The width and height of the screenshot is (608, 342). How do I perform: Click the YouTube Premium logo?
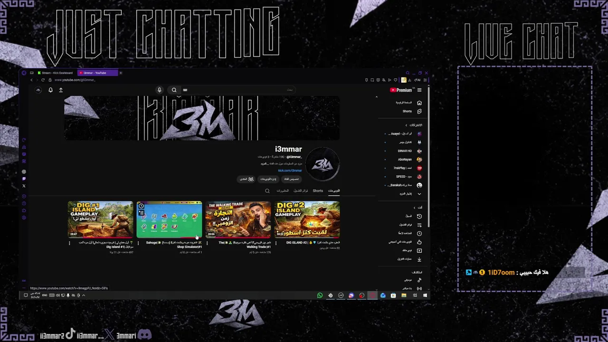401,90
